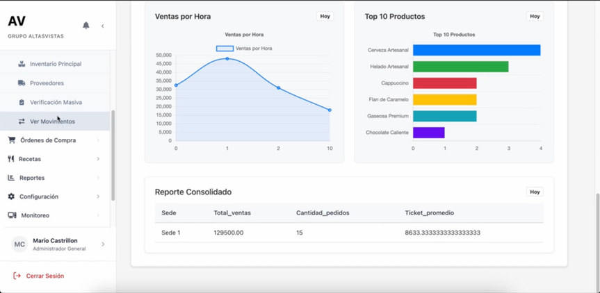
Task: Click the Recetas utensils icon
Action: [x=11, y=159]
